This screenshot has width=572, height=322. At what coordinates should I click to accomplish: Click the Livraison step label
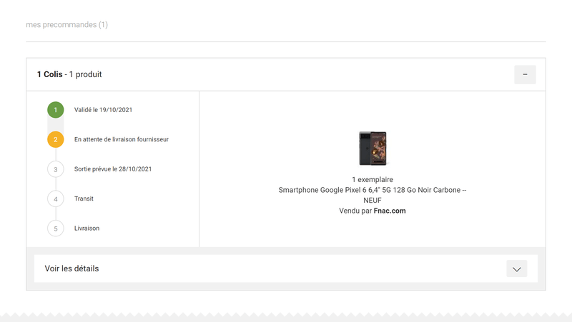point(87,228)
